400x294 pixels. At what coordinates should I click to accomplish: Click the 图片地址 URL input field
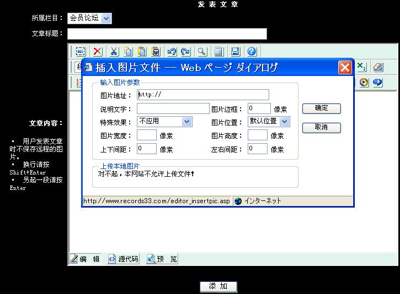(202, 95)
